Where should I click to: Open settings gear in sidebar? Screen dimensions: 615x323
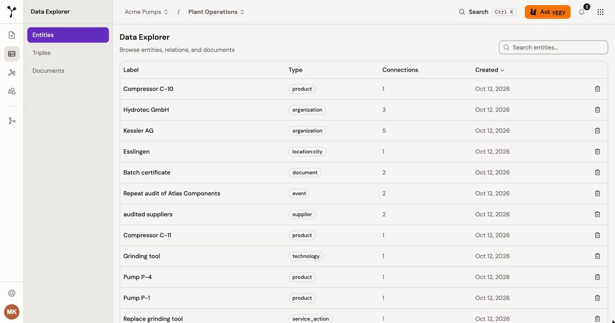click(x=12, y=293)
